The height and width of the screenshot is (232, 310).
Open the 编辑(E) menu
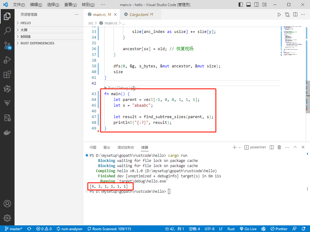pos(36,5)
